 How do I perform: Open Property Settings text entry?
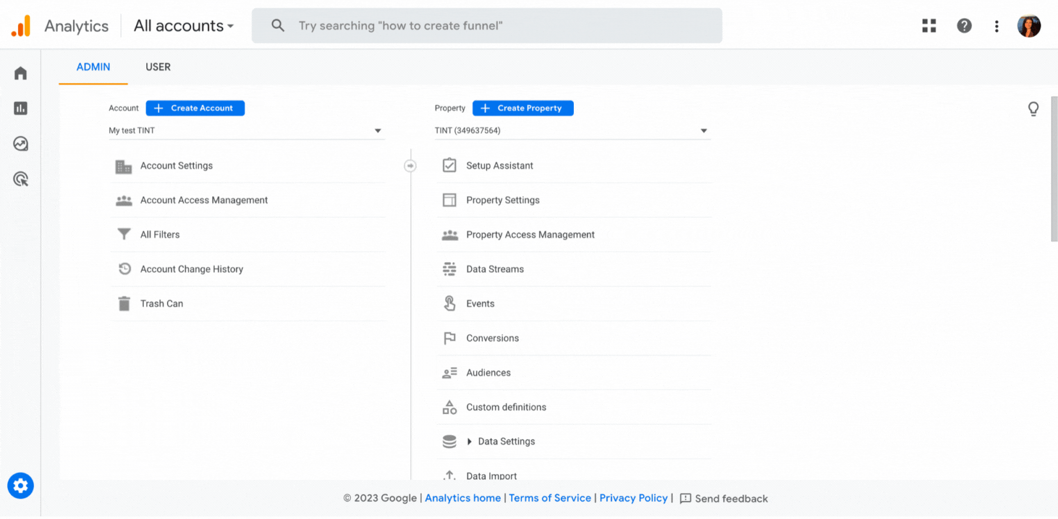[x=503, y=201]
